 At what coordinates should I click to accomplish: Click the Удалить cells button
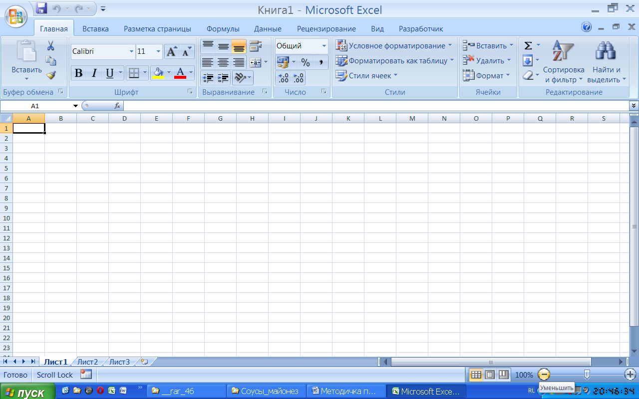point(486,61)
